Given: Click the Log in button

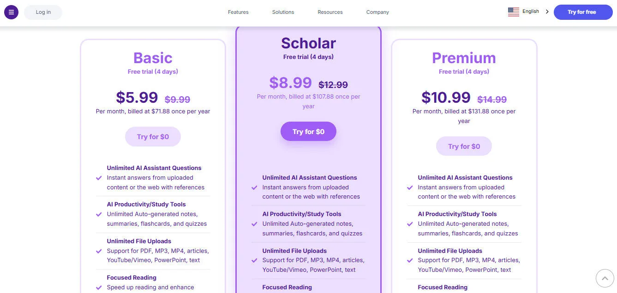Looking at the screenshot, I should pos(43,12).
